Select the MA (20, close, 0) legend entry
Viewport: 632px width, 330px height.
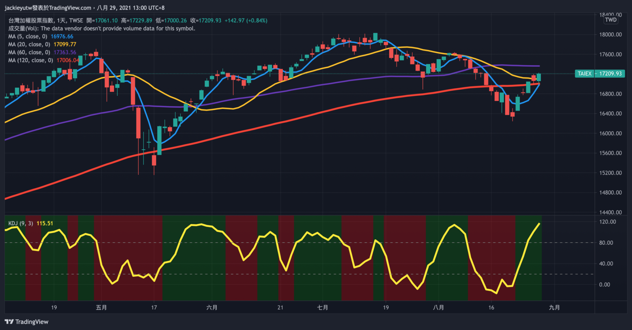(29, 44)
